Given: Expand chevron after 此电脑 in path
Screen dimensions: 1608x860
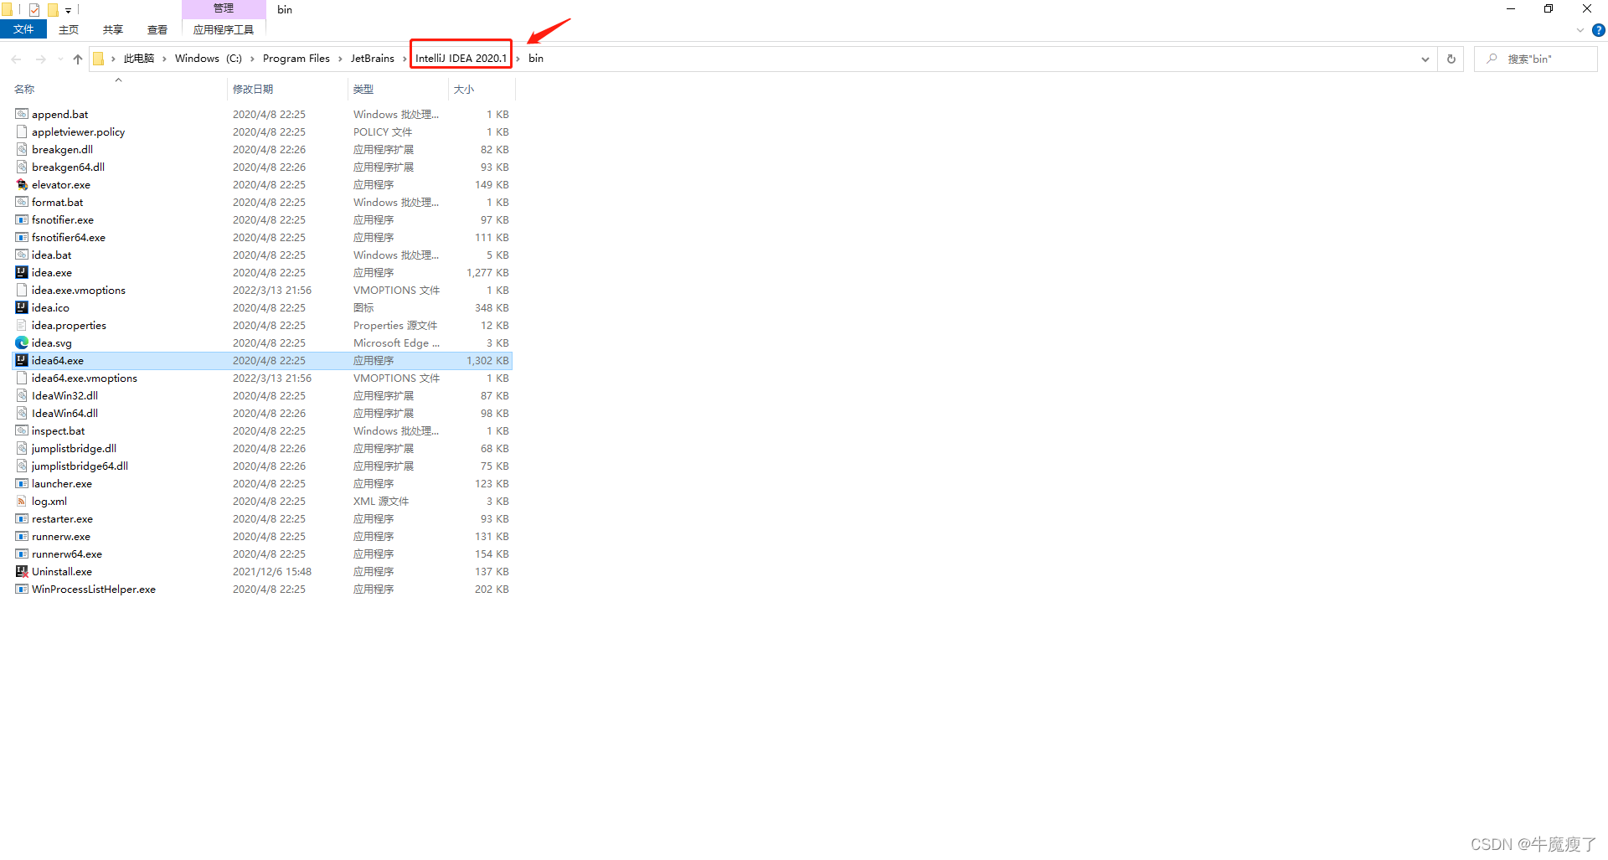Looking at the screenshot, I should tap(164, 59).
